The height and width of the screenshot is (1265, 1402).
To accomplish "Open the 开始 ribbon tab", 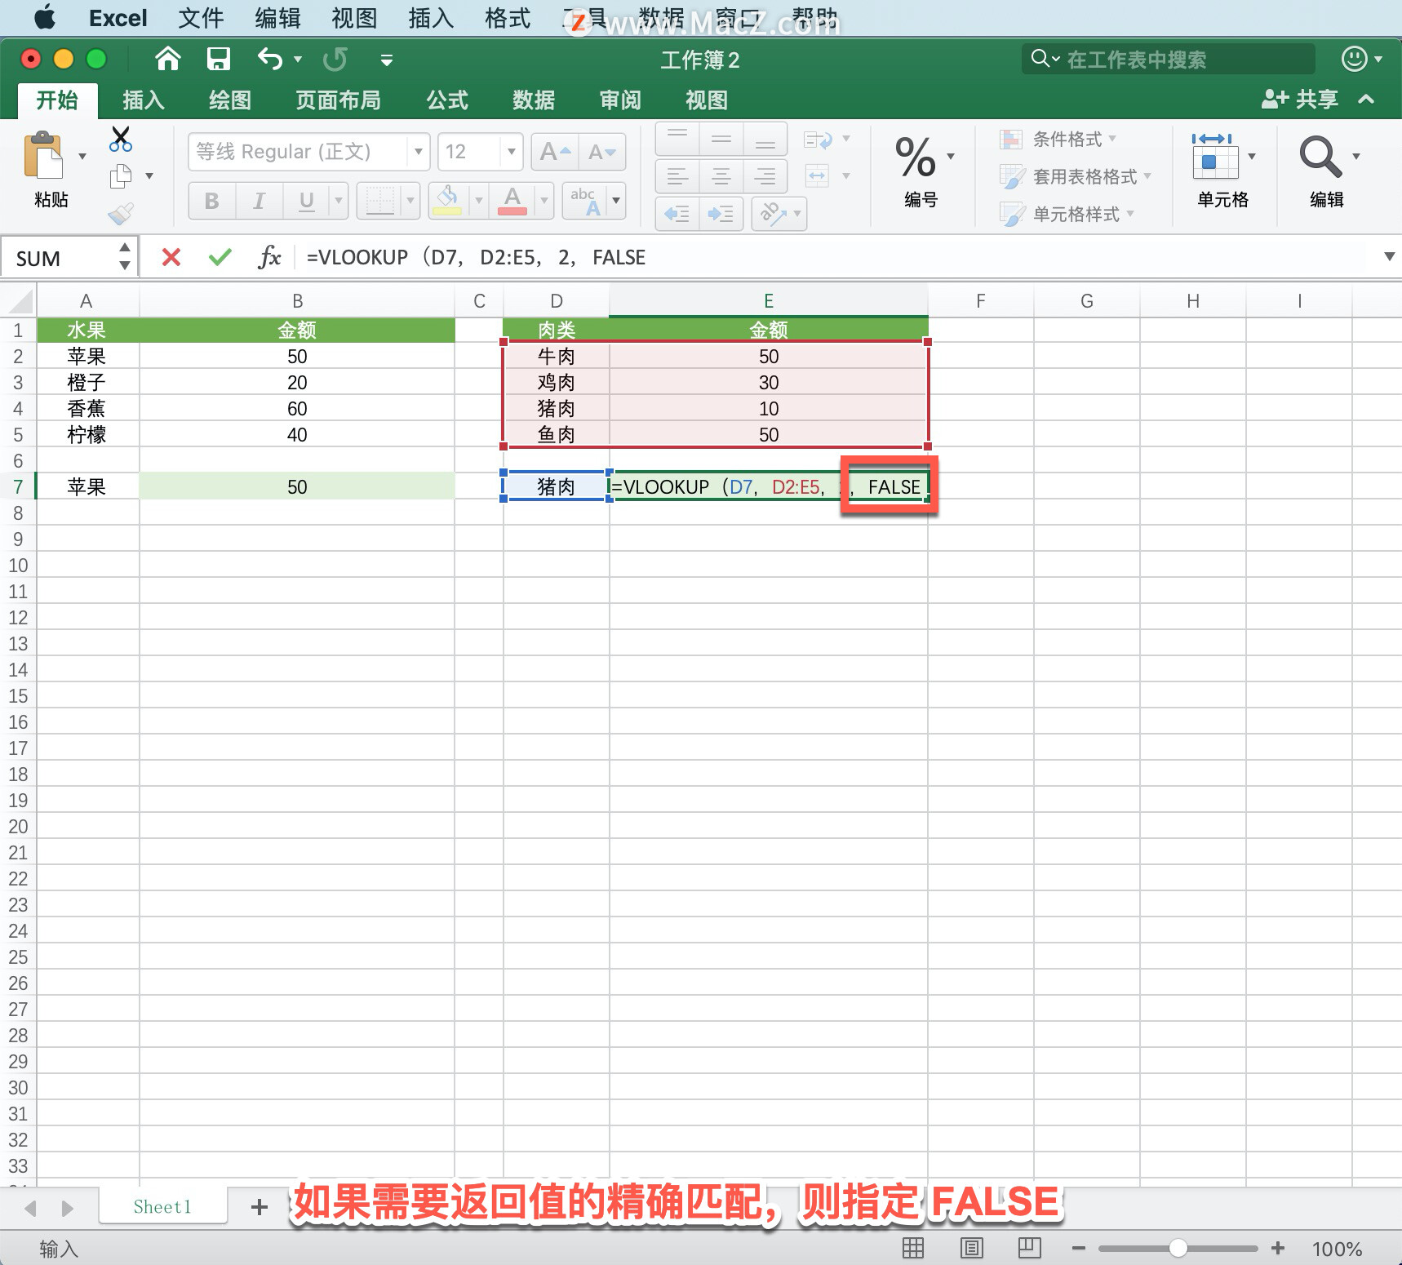I will tap(57, 100).
